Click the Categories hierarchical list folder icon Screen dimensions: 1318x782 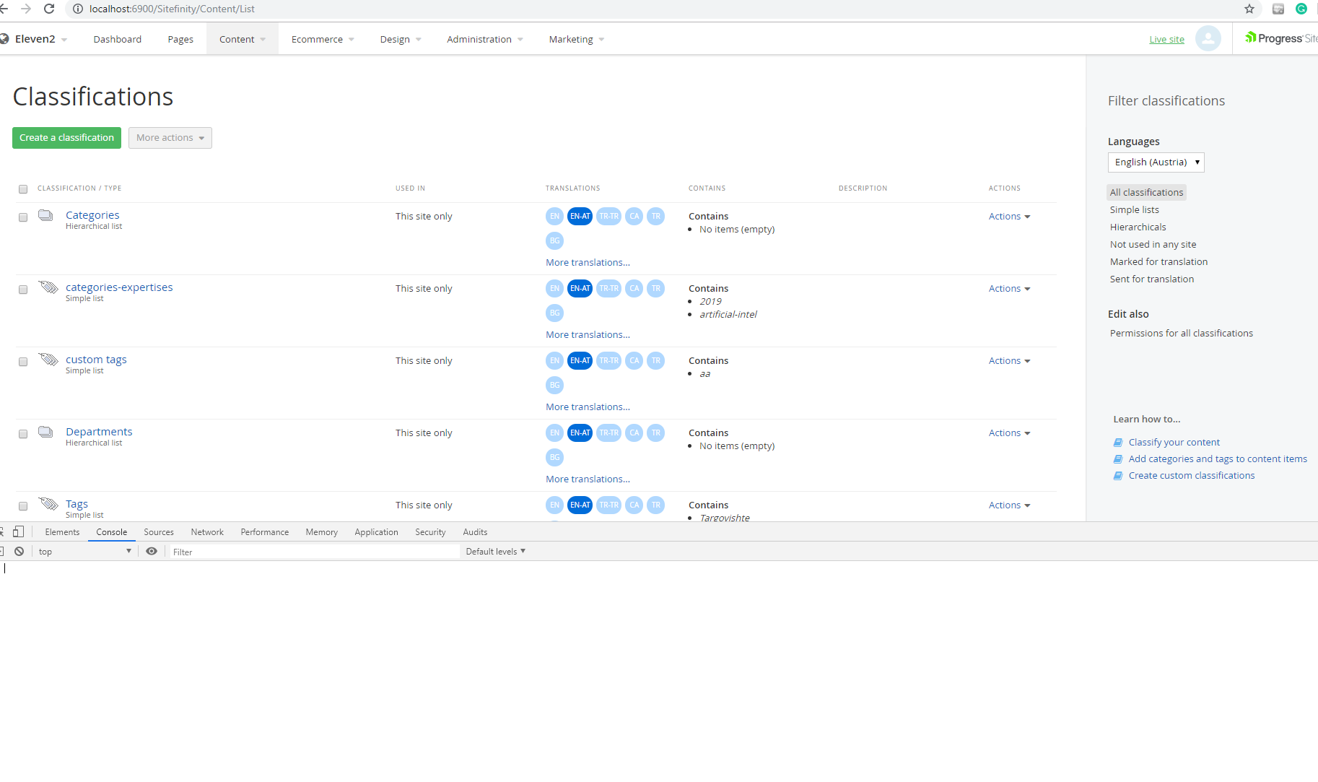pos(45,214)
